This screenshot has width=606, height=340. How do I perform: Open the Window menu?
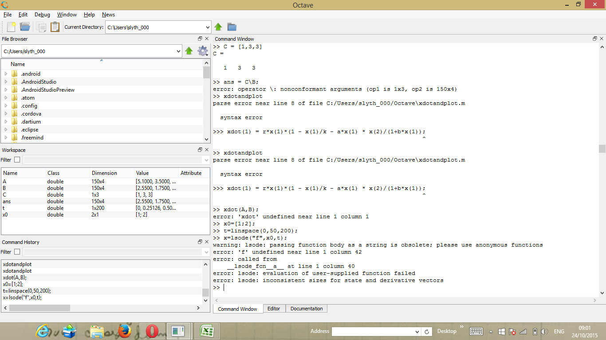67,15
